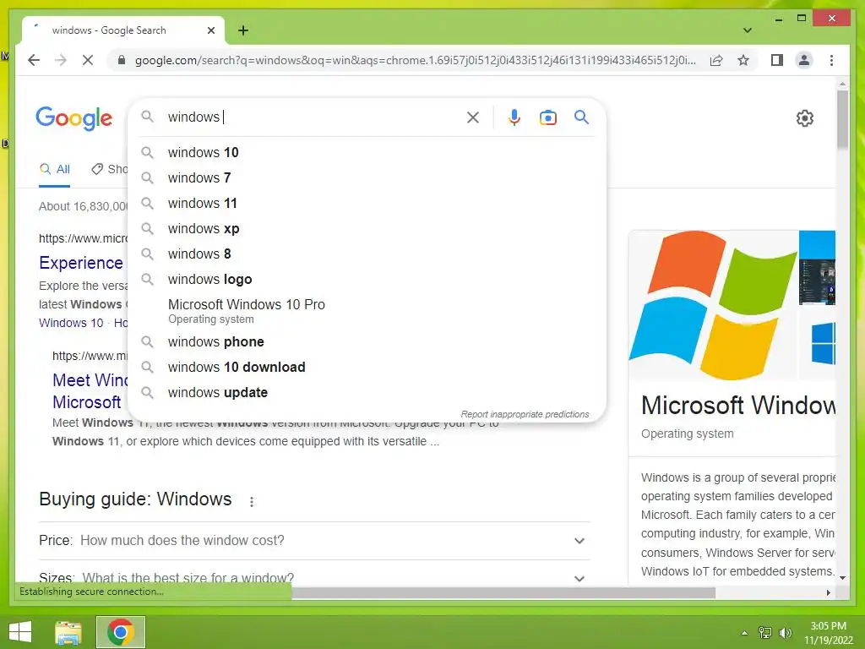This screenshot has height=649, width=865.
Task: Open the network tray icon
Action: point(765,632)
